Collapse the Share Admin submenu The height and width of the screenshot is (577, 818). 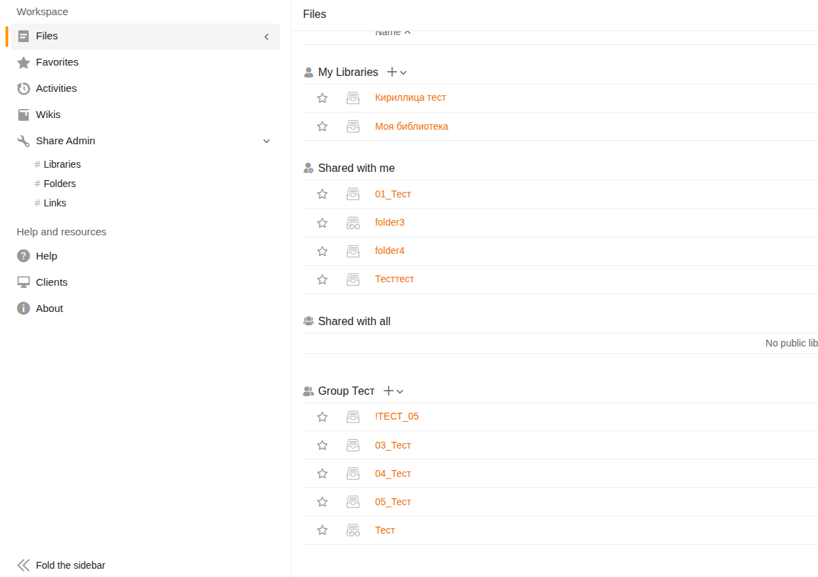pos(267,141)
